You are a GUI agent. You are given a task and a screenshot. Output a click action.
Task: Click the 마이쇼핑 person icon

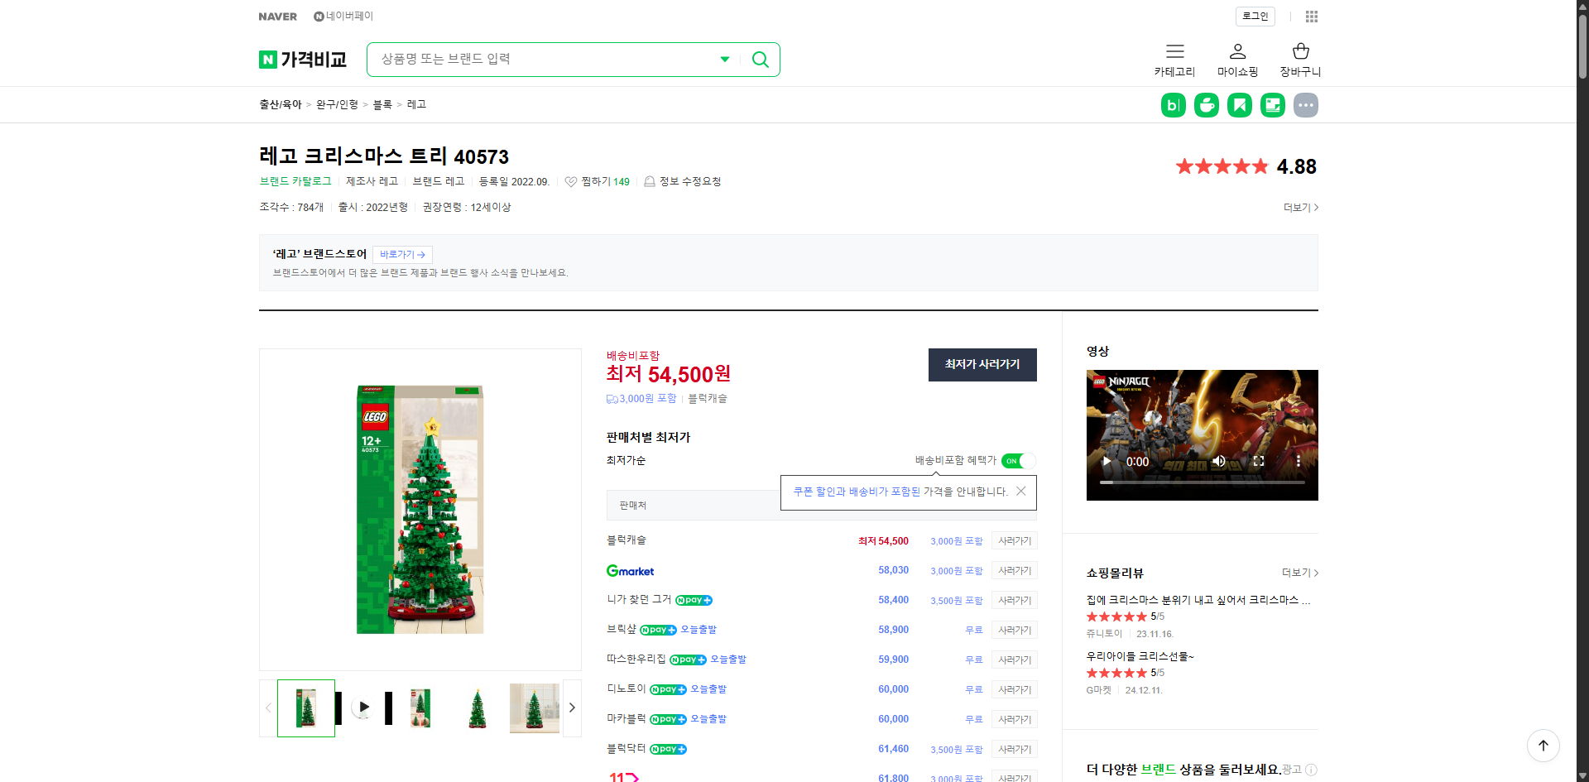(x=1236, y=52)
